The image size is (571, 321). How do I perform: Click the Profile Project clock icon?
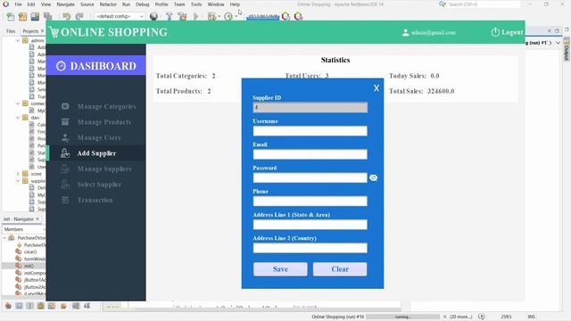(228, 16)
